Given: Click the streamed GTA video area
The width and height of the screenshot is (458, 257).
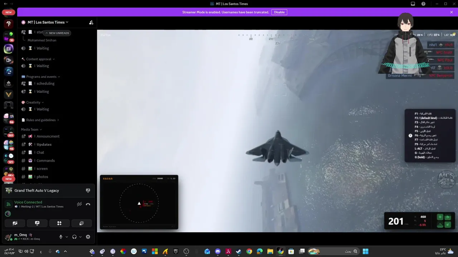Looking at the screenshot, I should tap(277, 131).
